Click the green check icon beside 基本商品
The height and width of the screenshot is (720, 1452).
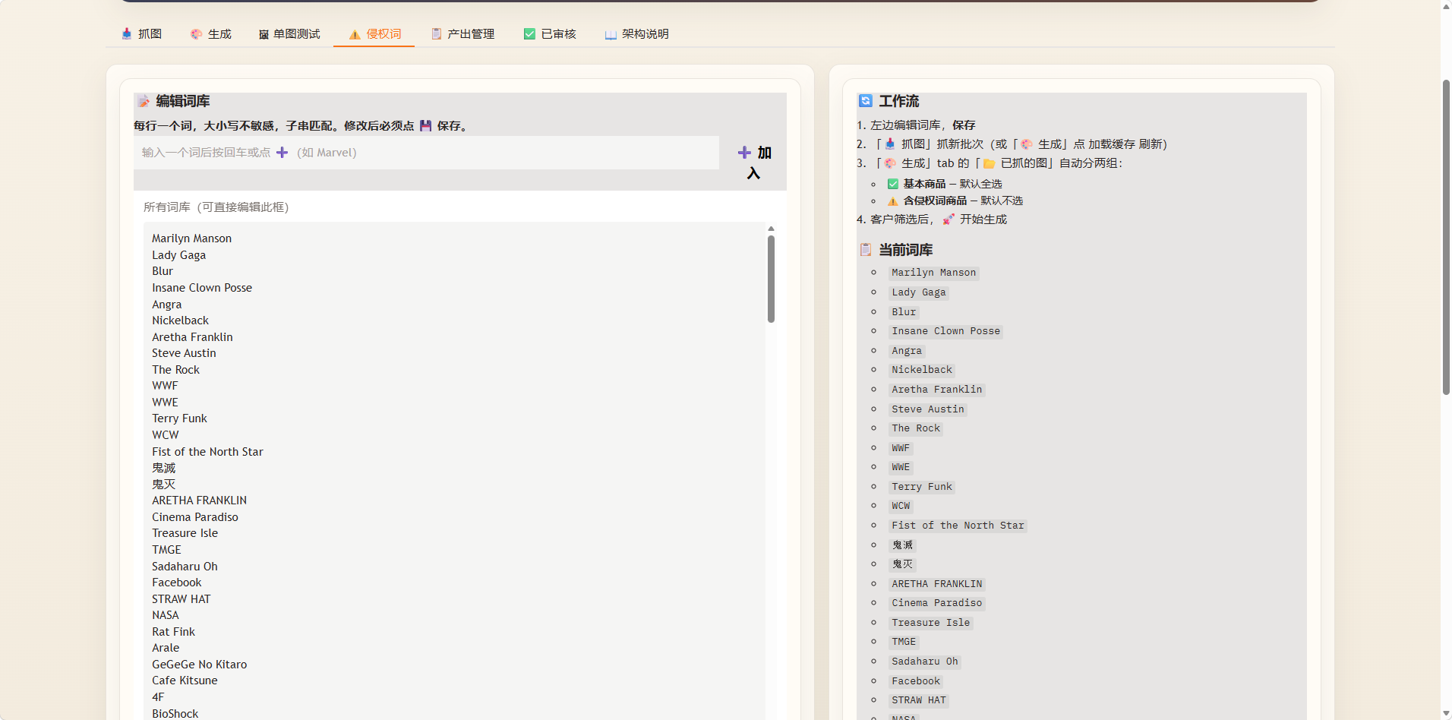pos(893,184)
